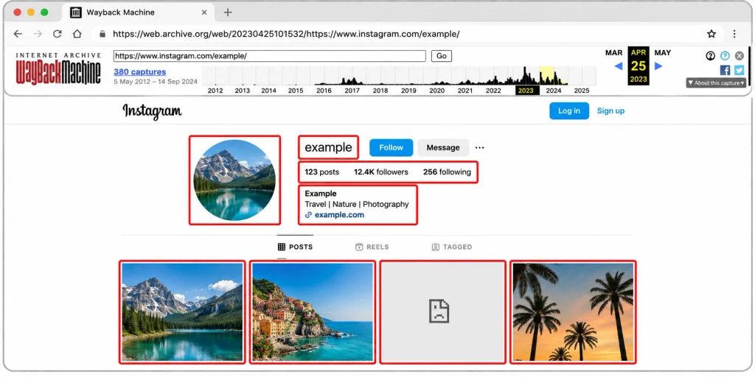Open the 12.4K followers list
The image size is (755, 377).
[381, 172]
